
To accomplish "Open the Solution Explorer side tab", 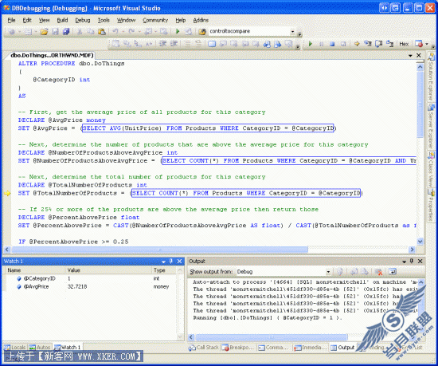I will pos(432,77).
